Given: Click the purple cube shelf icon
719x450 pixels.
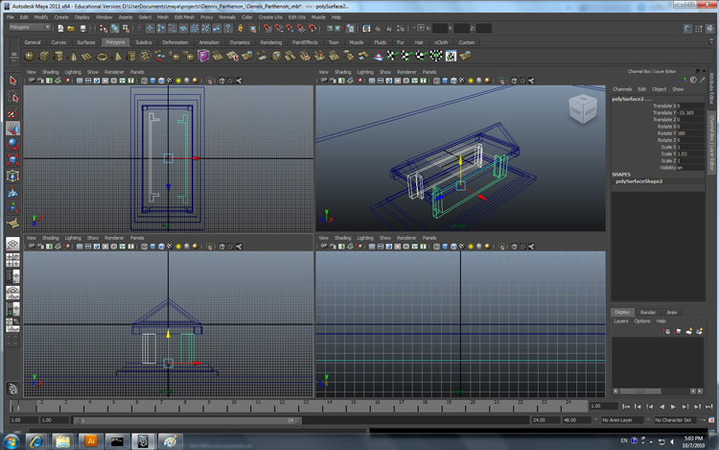Looking at the screenshot, I should 204,57.
